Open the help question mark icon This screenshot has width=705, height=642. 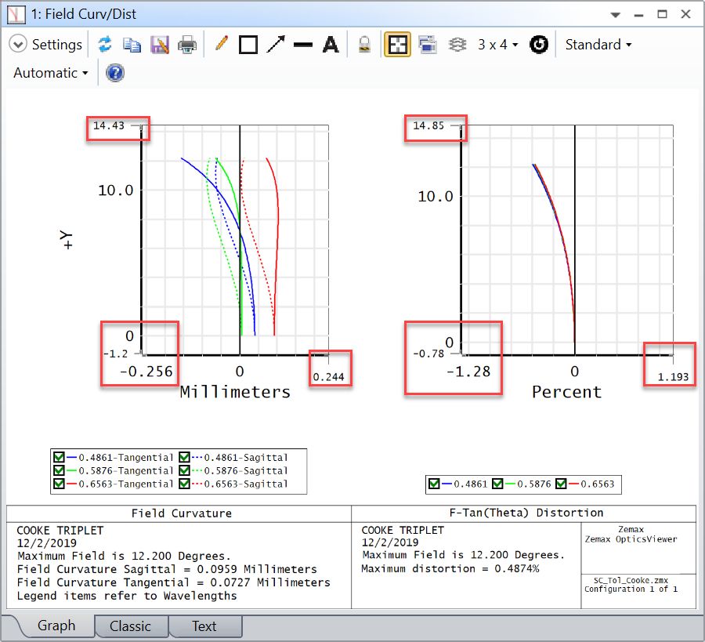(115, 73)
